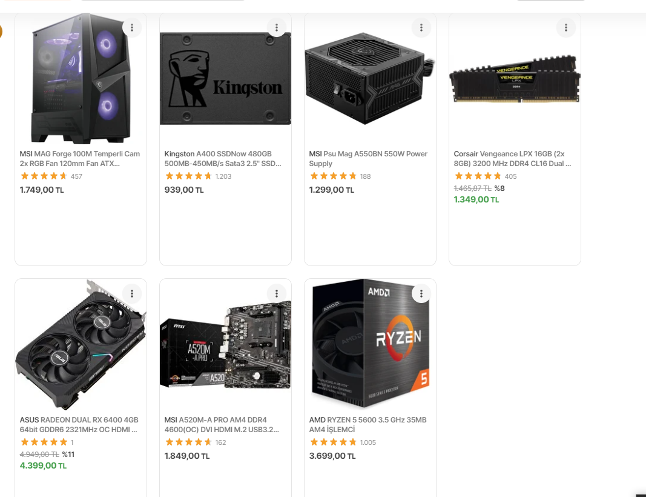The height and width of the screenshot is (497, 646).
Task: Open three-dot menu on ASUS RX 6400 card
Action: click(x=132, y=293)
